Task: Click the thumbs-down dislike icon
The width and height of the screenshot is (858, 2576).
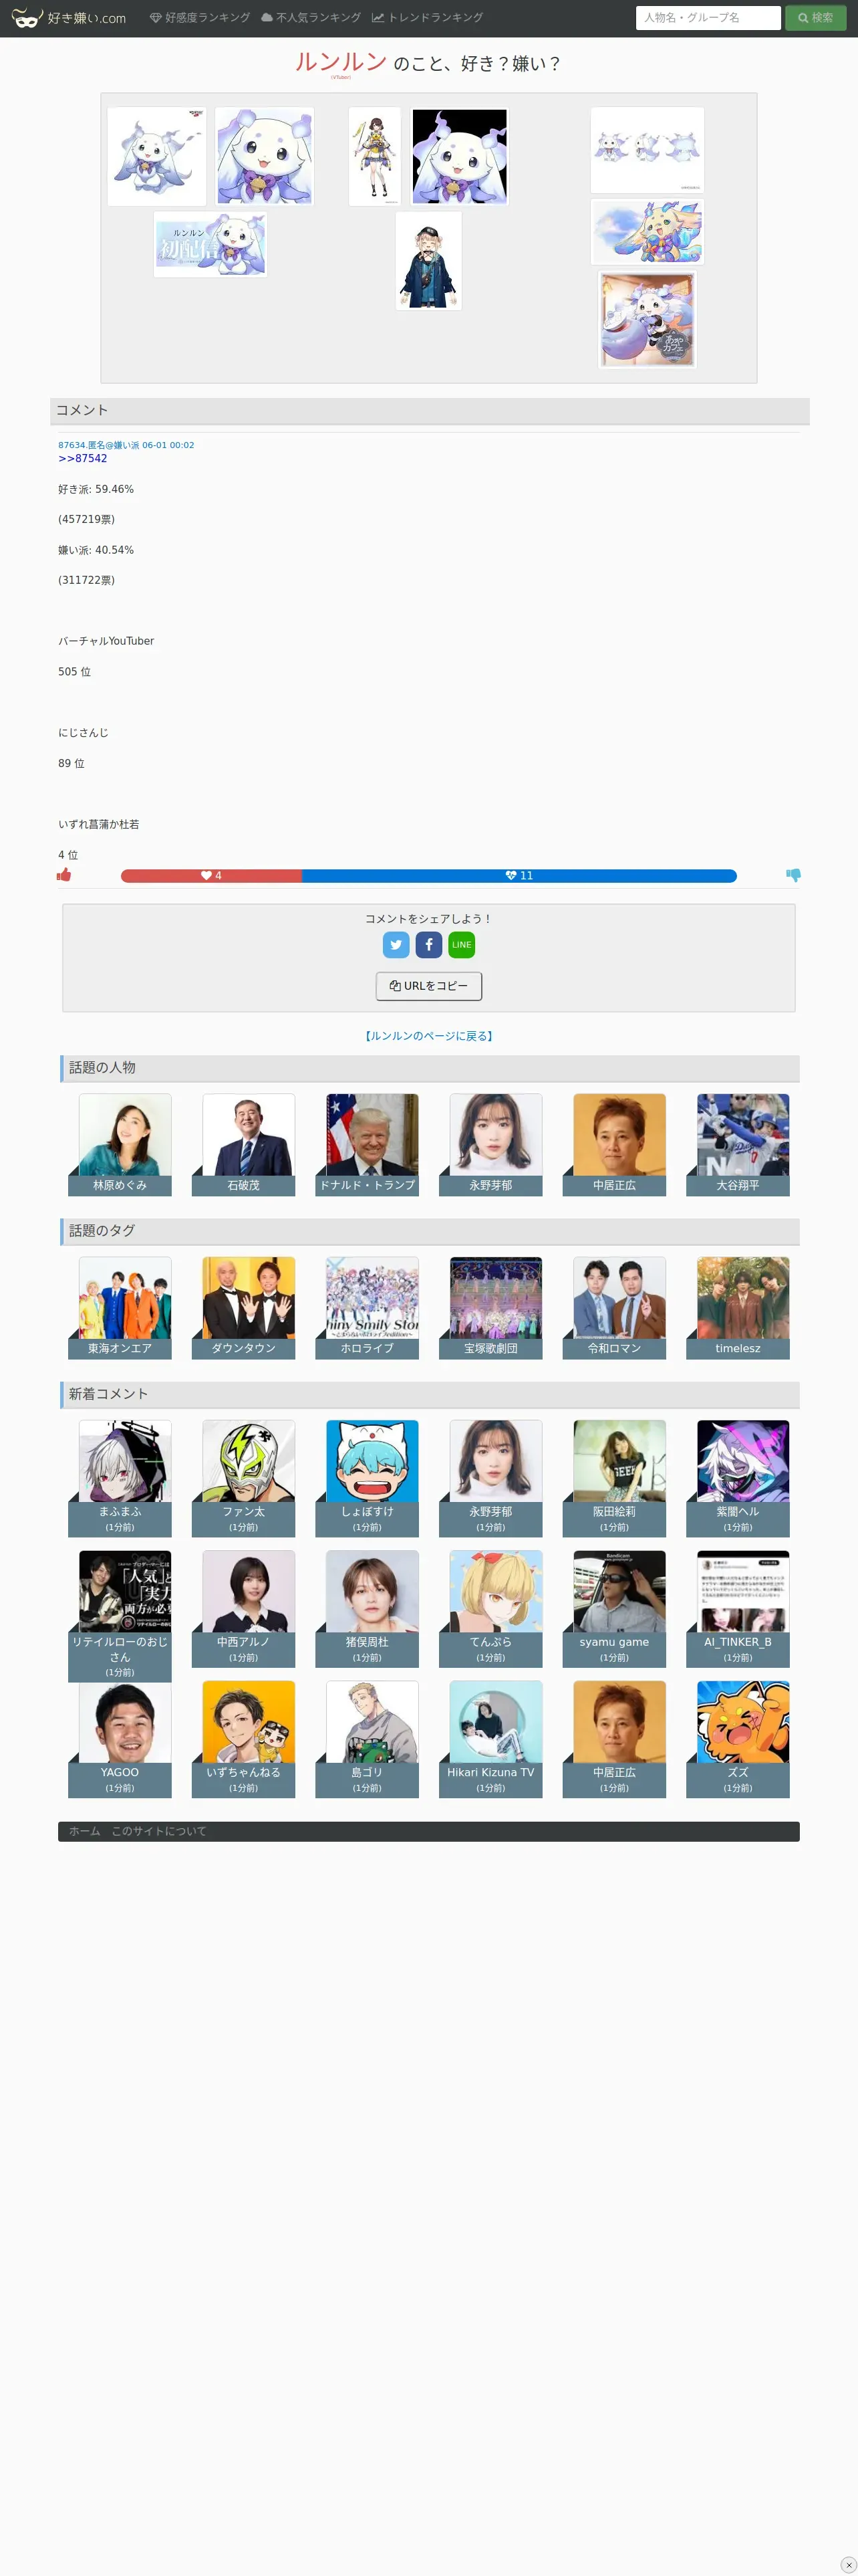Action: click(793, 875)
